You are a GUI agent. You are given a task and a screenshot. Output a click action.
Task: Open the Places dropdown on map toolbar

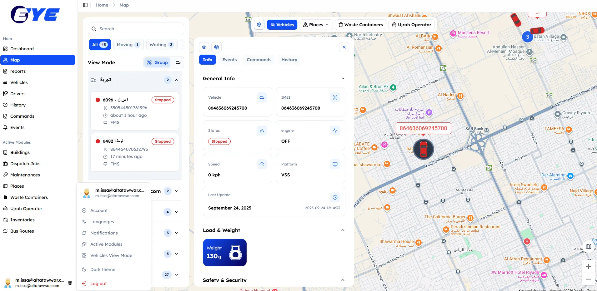coord(316,25)
